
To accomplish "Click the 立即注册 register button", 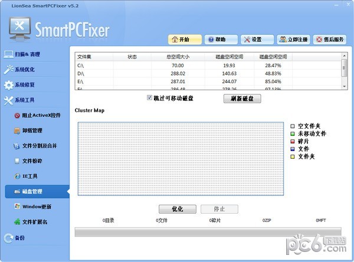I will point(293,40).
